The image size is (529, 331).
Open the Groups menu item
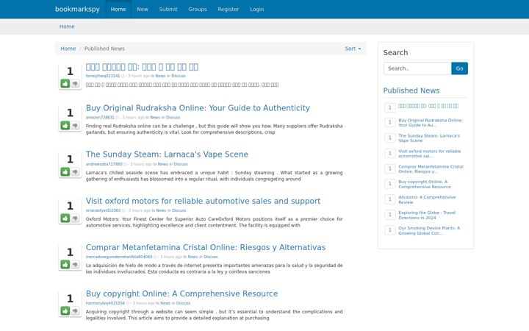coord(198,9)
